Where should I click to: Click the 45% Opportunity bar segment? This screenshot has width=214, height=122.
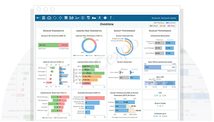coord(168,67)
